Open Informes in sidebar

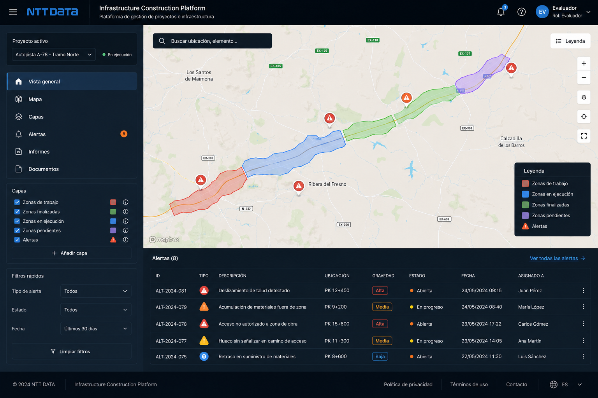(x=72, y=152)
